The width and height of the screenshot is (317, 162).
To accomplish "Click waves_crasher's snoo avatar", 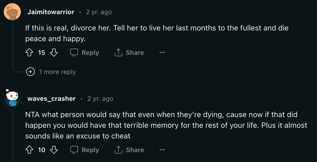I will coord(12,98).
